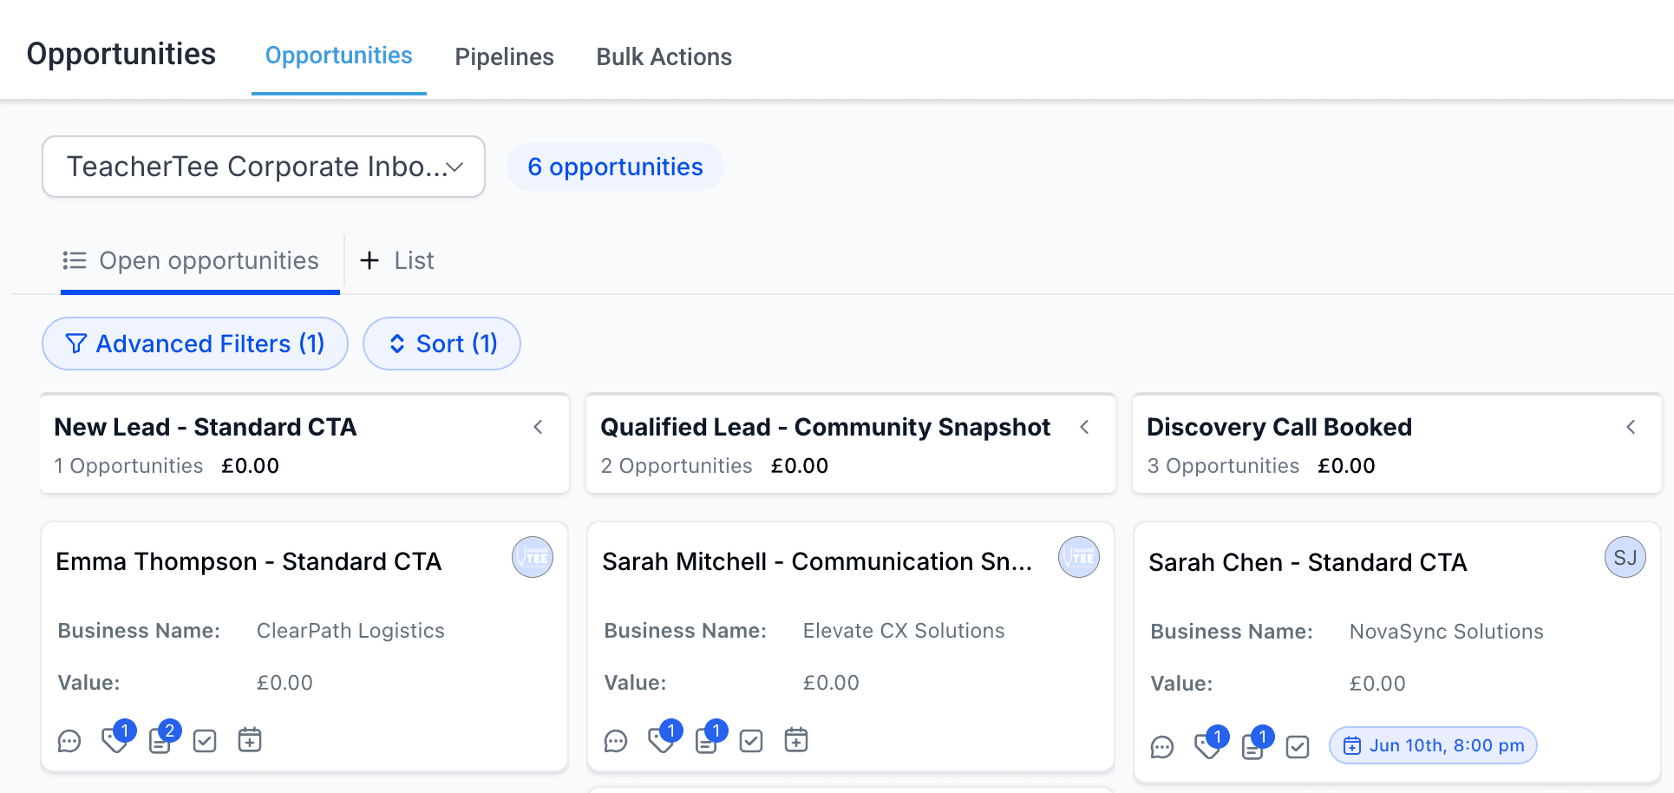Open Emma Thompson - Standard CTA opportunity
The image size is (1674, 793).
[249, 561]
